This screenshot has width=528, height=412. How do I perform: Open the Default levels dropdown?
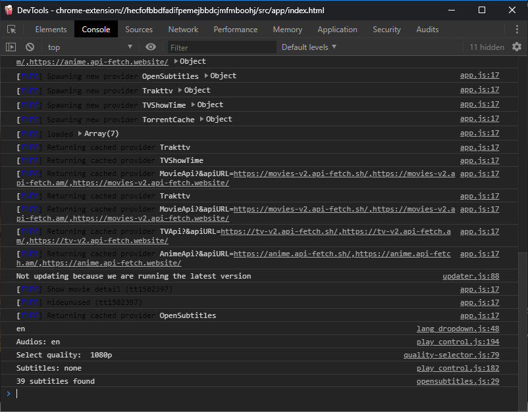click(x=309, y=47)
